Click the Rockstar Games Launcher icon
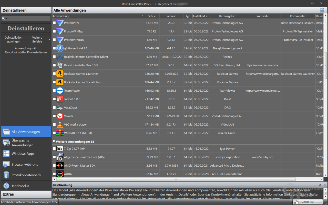 click(60, 73)
